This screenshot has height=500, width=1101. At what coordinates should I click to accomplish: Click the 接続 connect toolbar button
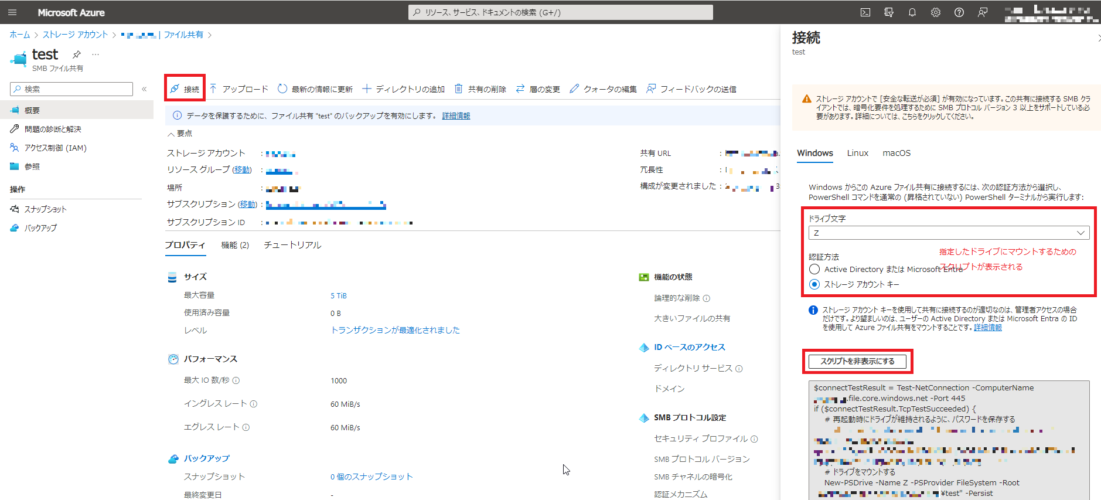185,89
